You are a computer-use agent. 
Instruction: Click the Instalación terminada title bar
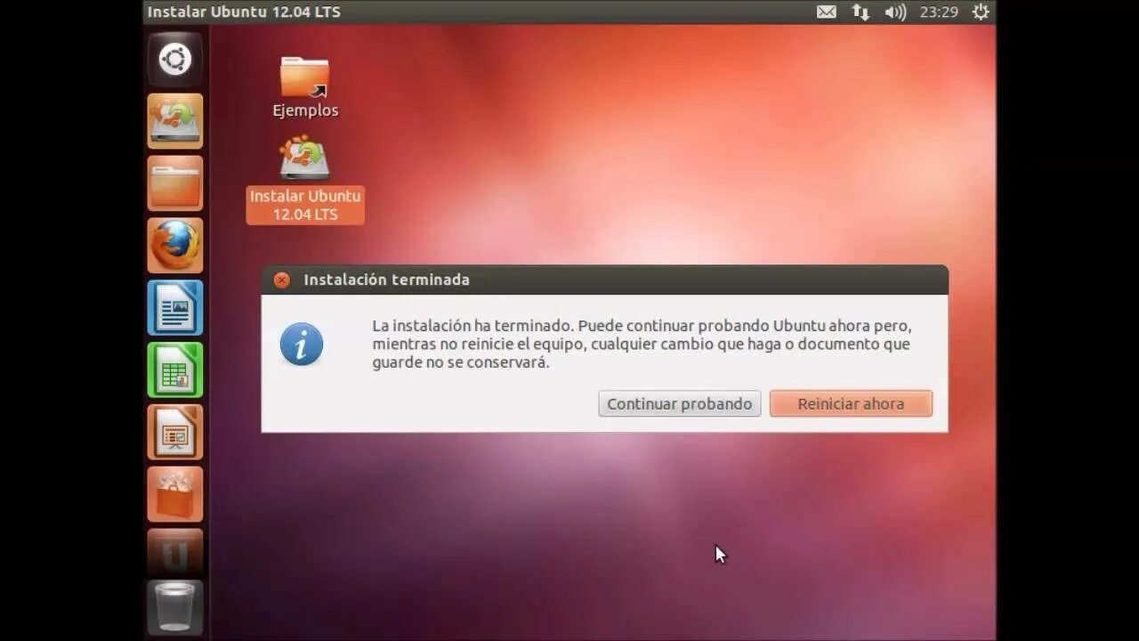point(605,280)
